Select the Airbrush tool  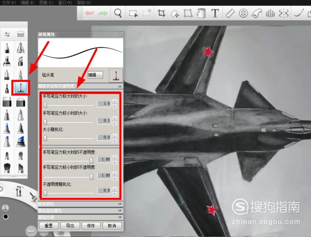pyautogui.click(x=21, y=48)
